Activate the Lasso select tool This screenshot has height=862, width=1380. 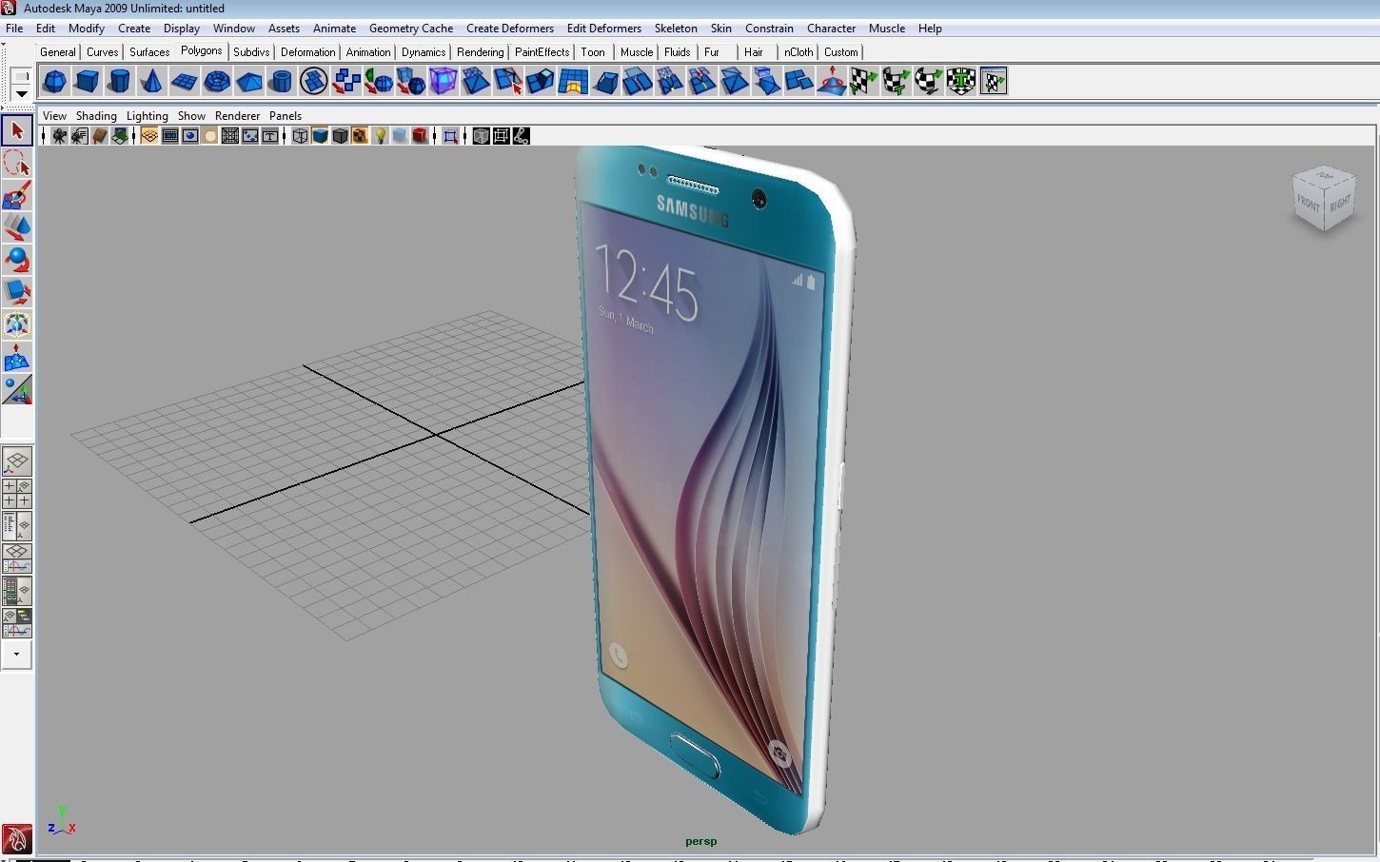pyautogui.click(x=16, y=163)
